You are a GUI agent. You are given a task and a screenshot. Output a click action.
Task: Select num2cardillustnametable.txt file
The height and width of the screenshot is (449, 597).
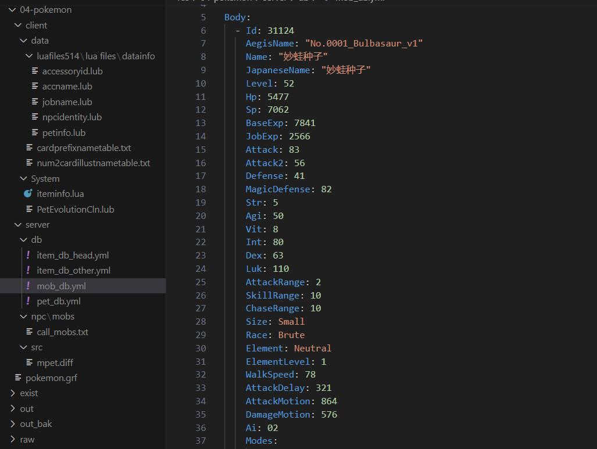93,163
